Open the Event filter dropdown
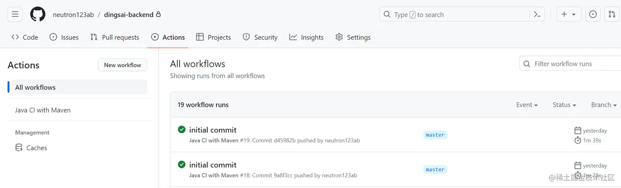Image resolution: width=621 pixels, height=188 pixels. (527, 105)
